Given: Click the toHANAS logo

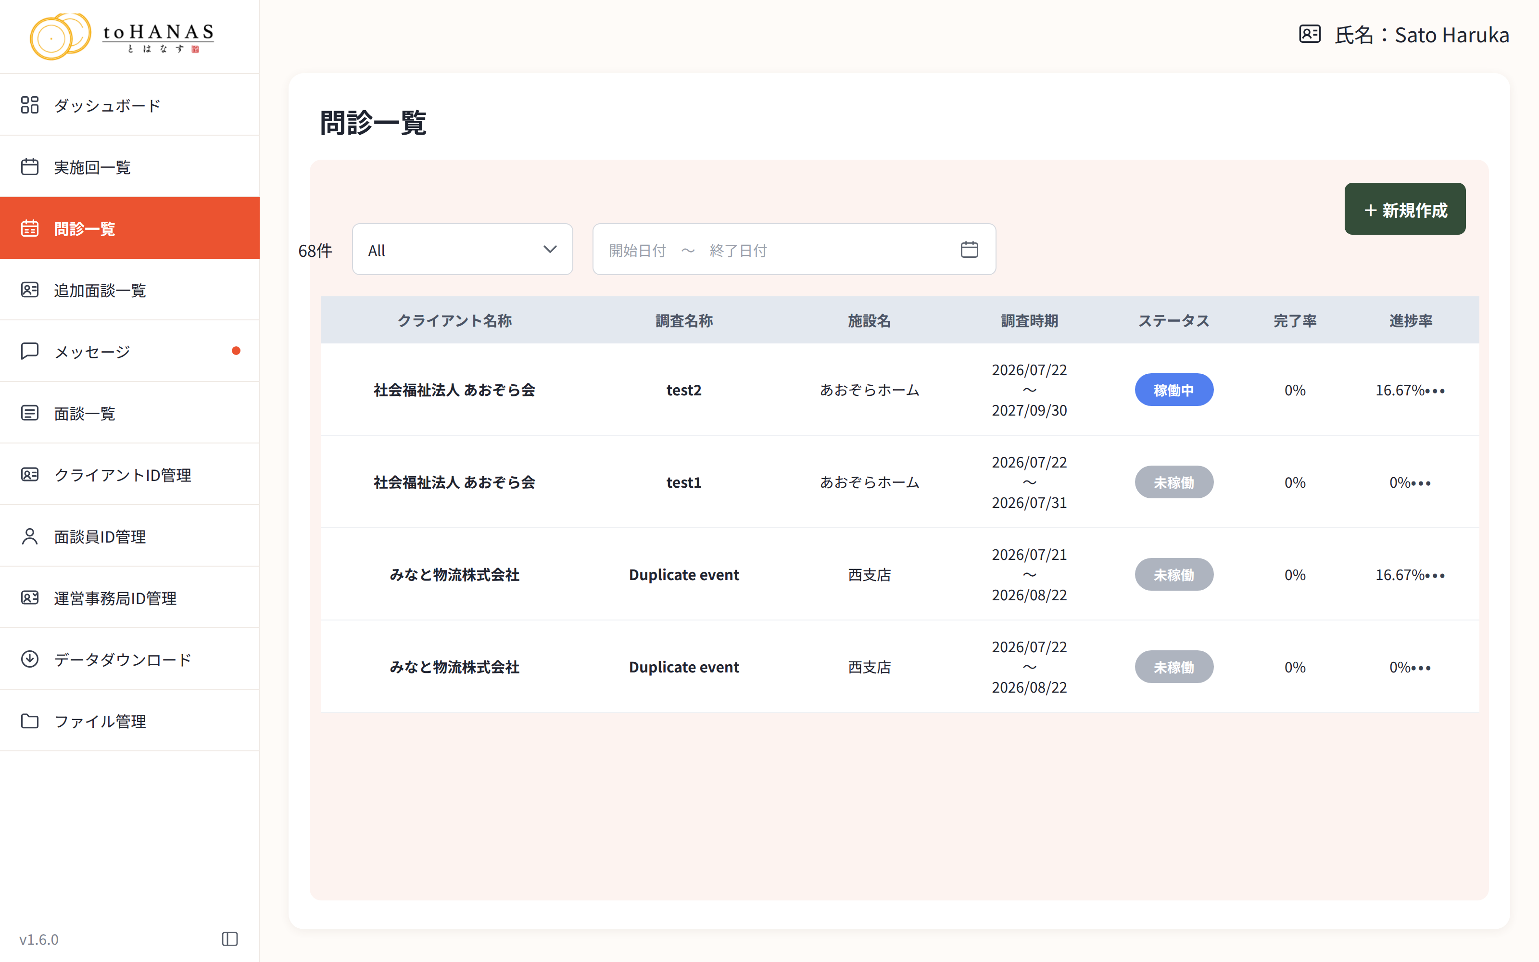Looking at the screenshot, I should click(122, 36).
